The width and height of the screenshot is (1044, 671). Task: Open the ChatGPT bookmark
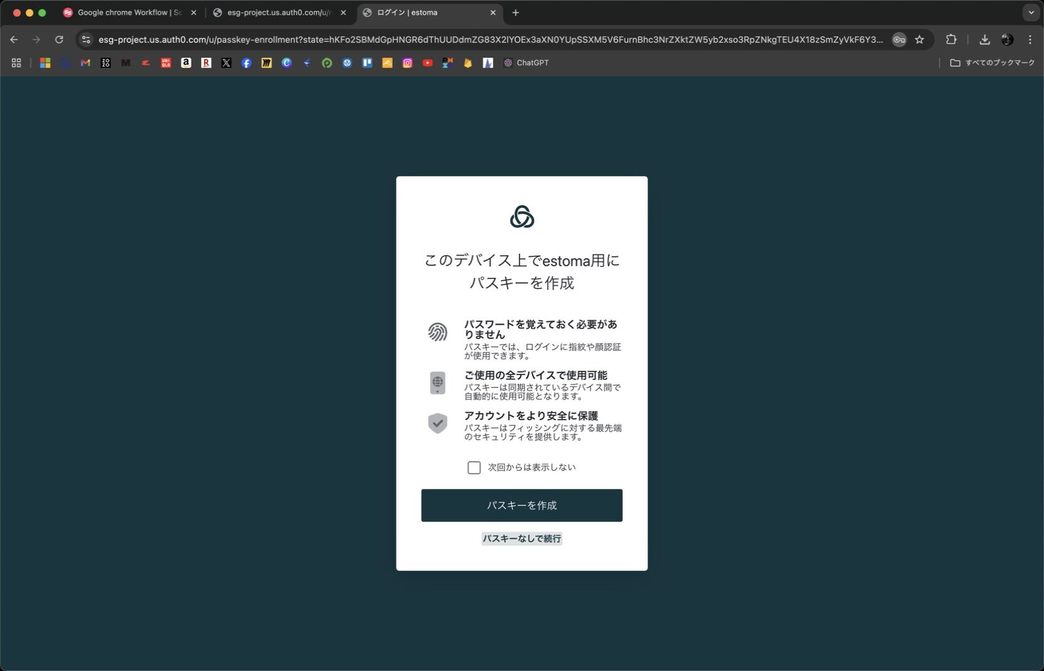point(526,63)
